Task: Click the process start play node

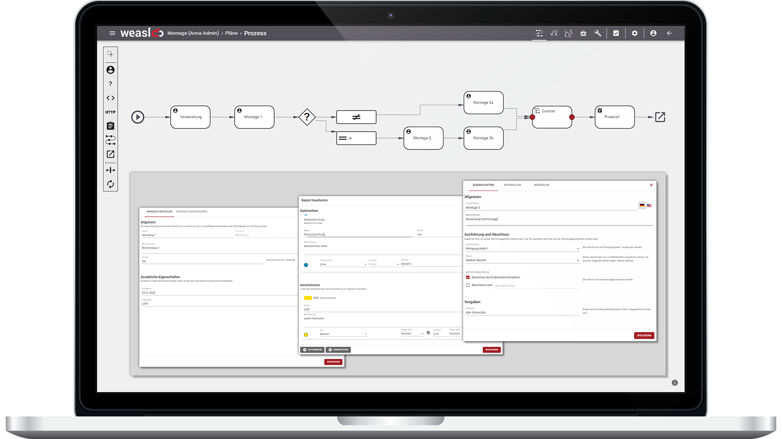Action: 138,117
